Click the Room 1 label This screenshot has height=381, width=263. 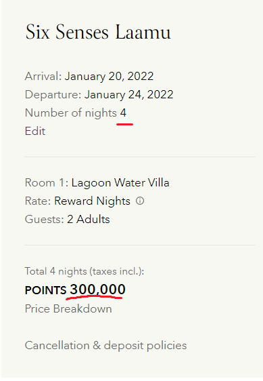click(x=47, y=183)
